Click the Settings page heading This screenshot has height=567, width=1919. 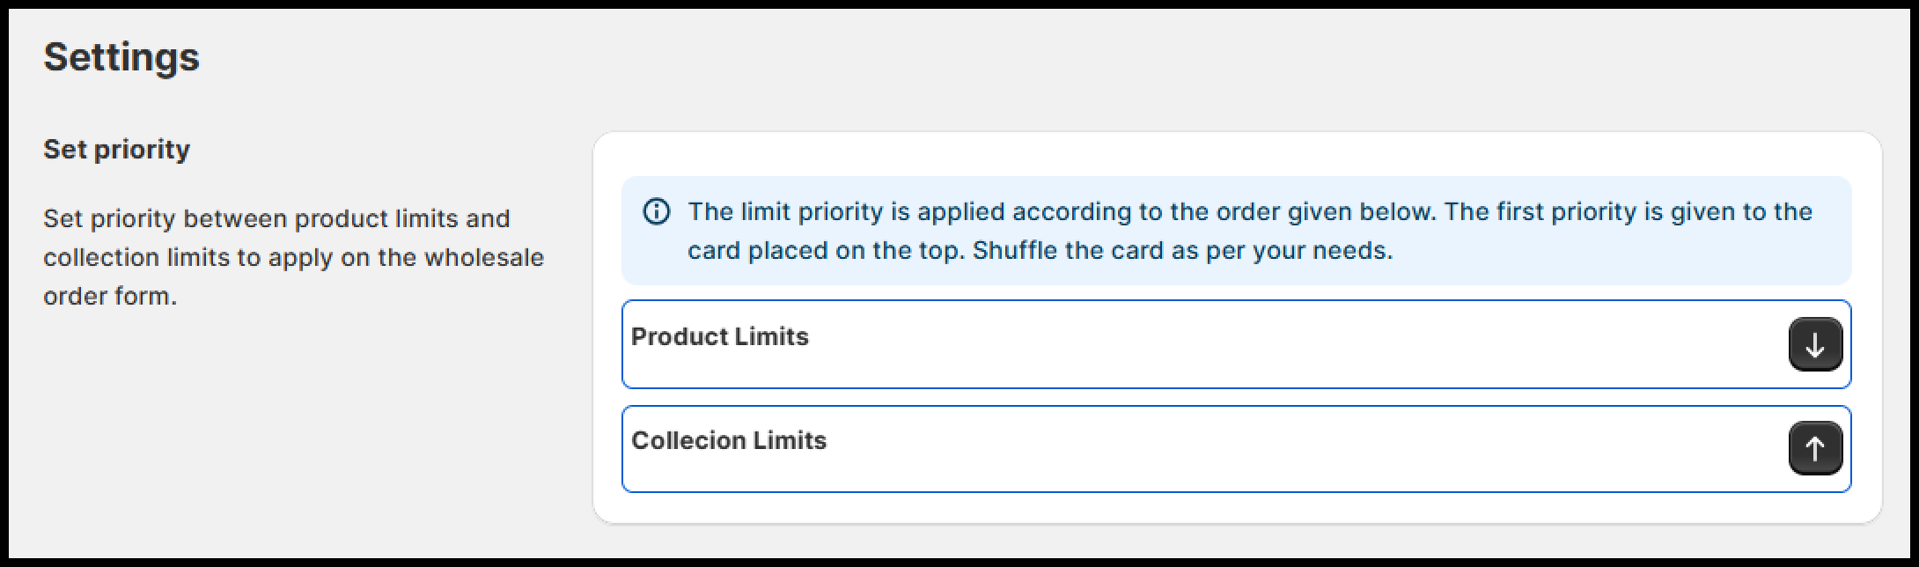pos(121,57)
